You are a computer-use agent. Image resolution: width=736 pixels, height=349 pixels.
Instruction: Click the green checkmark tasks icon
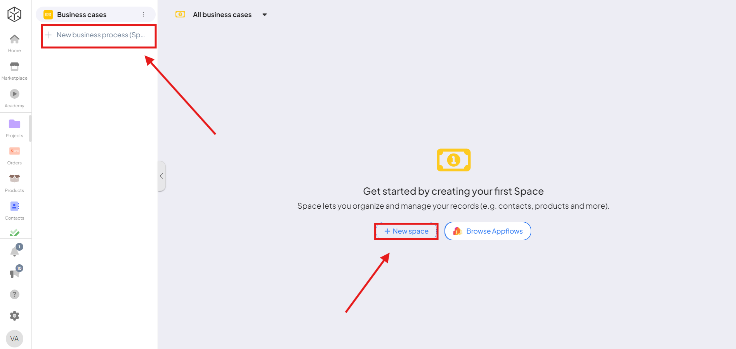pyautogui.click(x=14, y=233)
